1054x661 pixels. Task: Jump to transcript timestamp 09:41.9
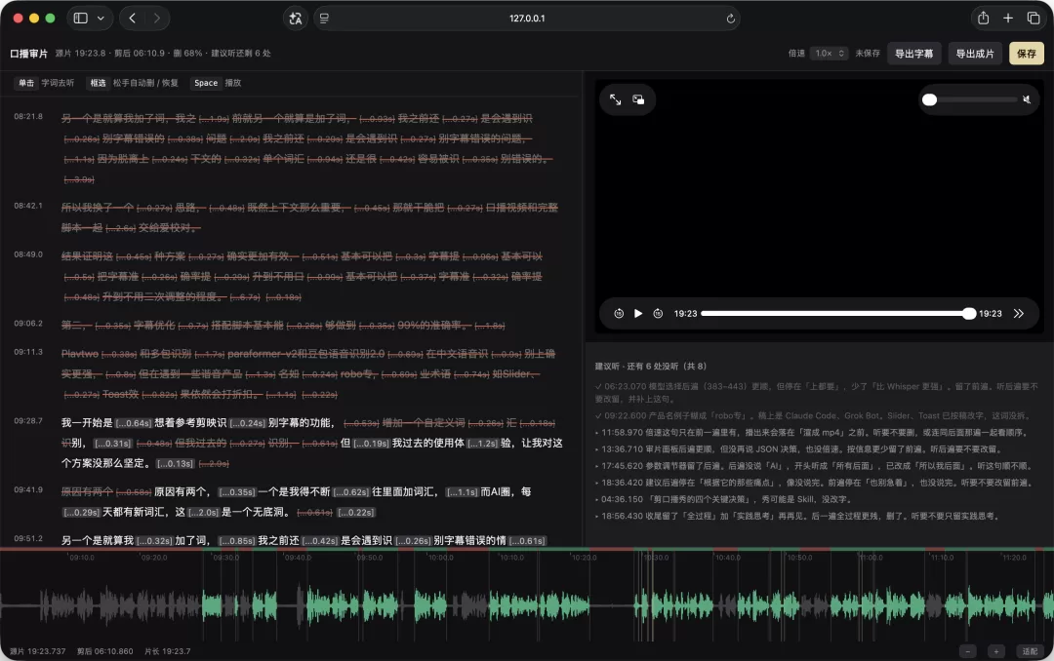28,489
